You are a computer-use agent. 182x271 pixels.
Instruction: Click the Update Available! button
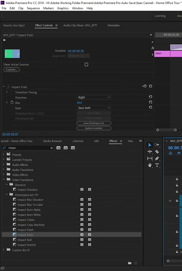94,128
